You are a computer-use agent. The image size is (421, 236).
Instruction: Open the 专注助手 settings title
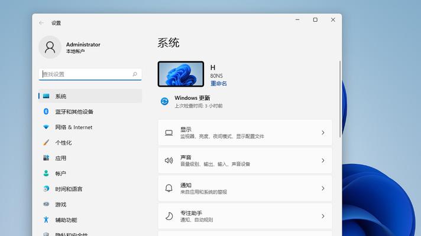pos(191,213)
